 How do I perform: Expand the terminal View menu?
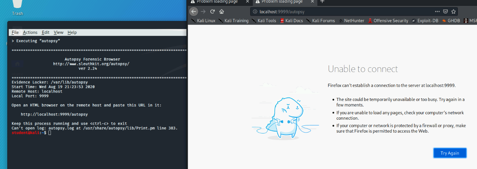tap(58, 32)
